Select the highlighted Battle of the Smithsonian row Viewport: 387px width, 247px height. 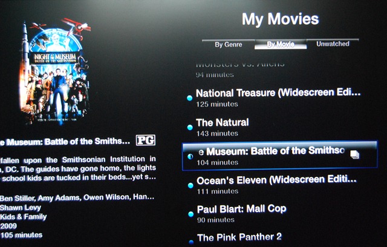279,156
